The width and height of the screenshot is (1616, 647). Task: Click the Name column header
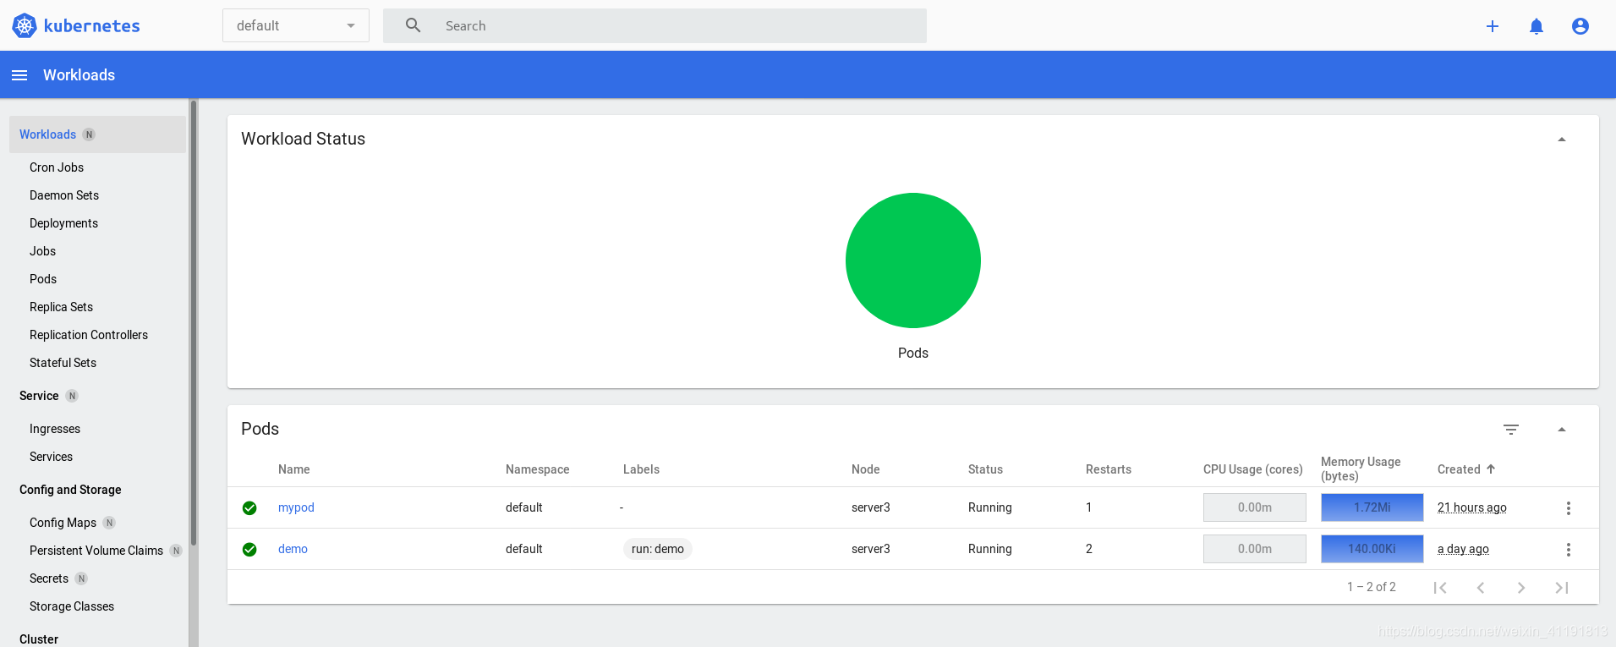tap(294, 469)
